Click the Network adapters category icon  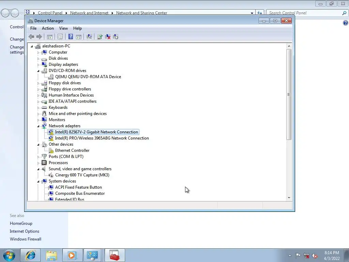[44, 126]
